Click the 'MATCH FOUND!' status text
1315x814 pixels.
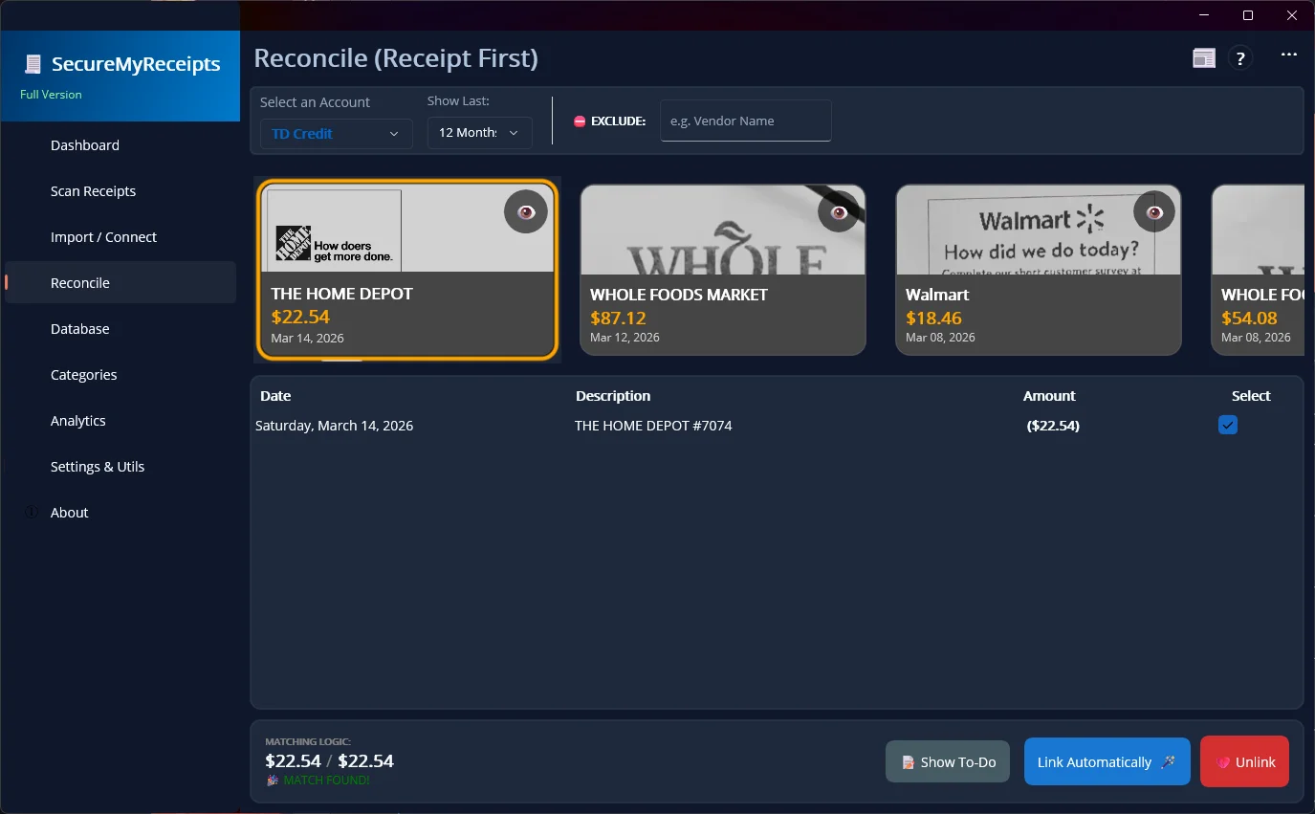(326, 781)
